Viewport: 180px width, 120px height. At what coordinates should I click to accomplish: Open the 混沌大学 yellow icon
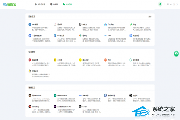[80, 60]
